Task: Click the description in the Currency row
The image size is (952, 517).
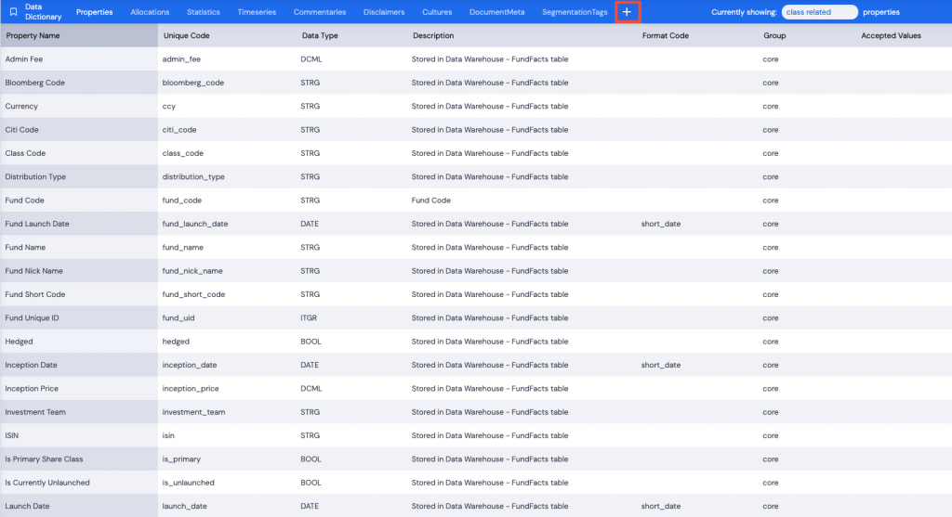Action: point(490,106)
